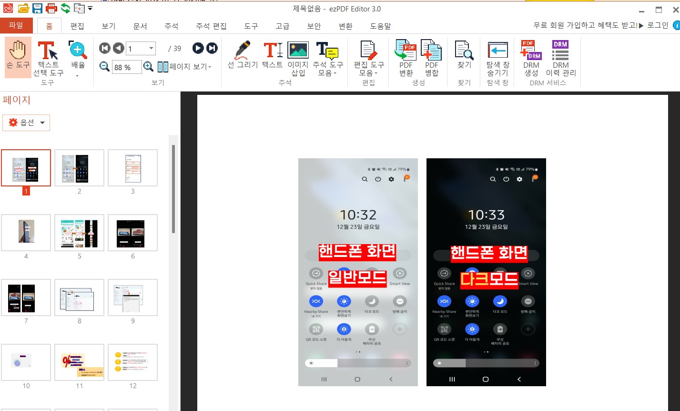The image size is (680, 411).
Task: Select page 1 thumbnail
Action: point(26,168)
